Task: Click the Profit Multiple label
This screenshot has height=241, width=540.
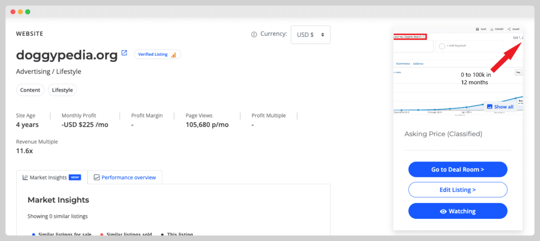Action: point(268,116)
